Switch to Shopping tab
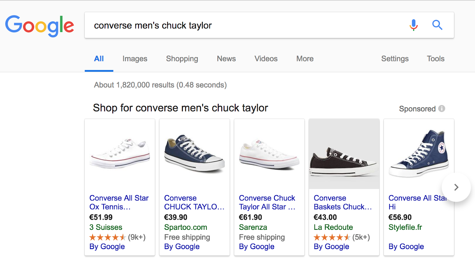Screen dimensions: 475x266 coord(182,59)
